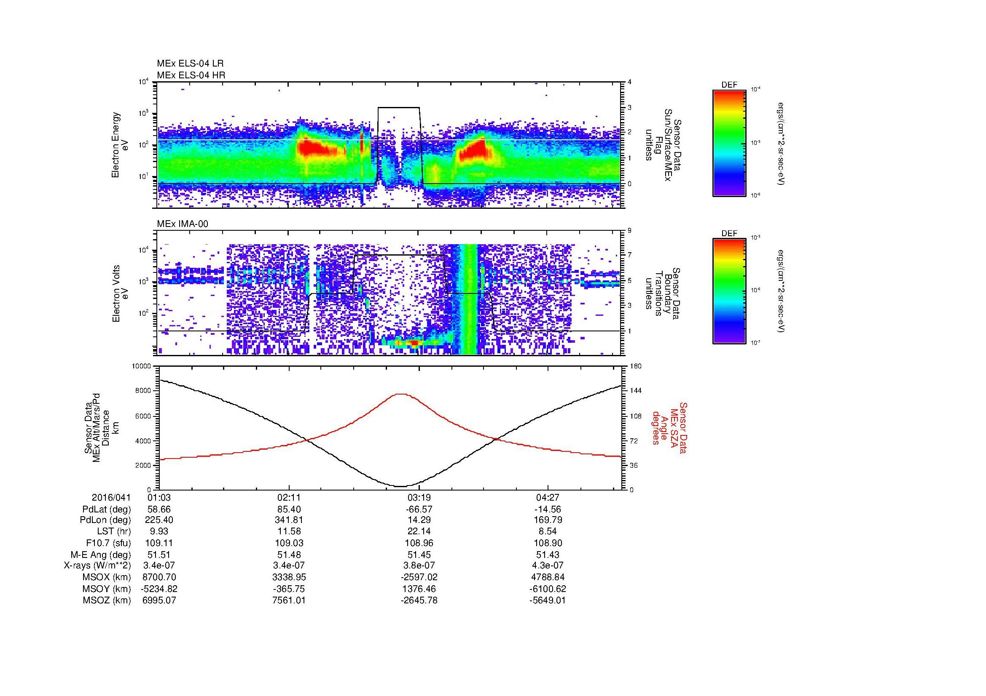The image size is (986, 696).
Task: Click the 'MEx ELS-04 LR' panel title
Action: point(190,64)
